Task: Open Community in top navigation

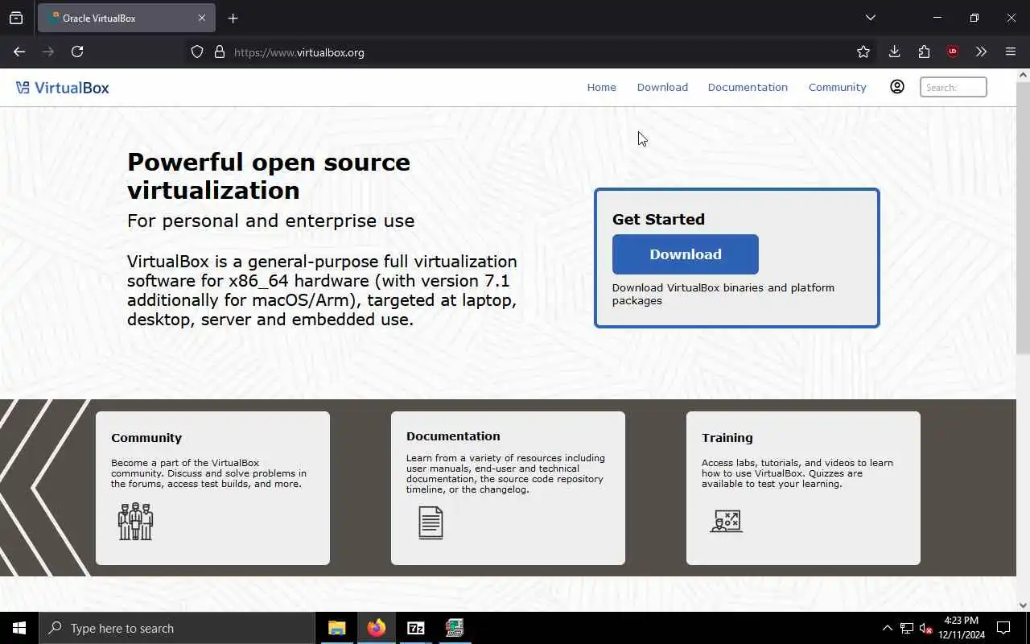Action: 837,87
